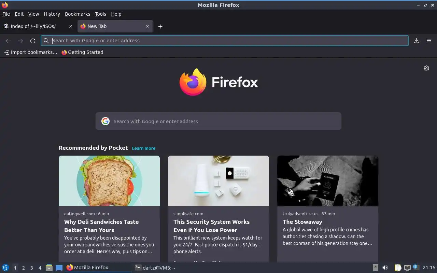Open the file manager from the taskbar
This screenshot has height=273, width=437.
[49, 268]
